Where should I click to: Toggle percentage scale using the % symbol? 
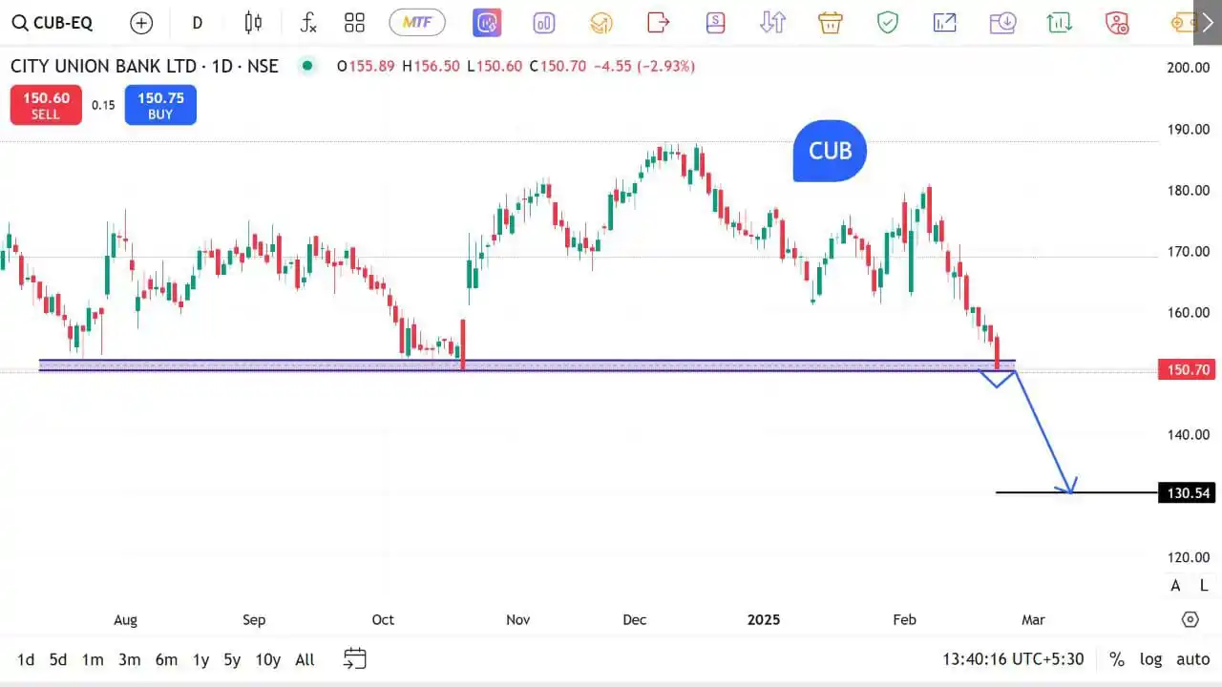pos(1117,658)
